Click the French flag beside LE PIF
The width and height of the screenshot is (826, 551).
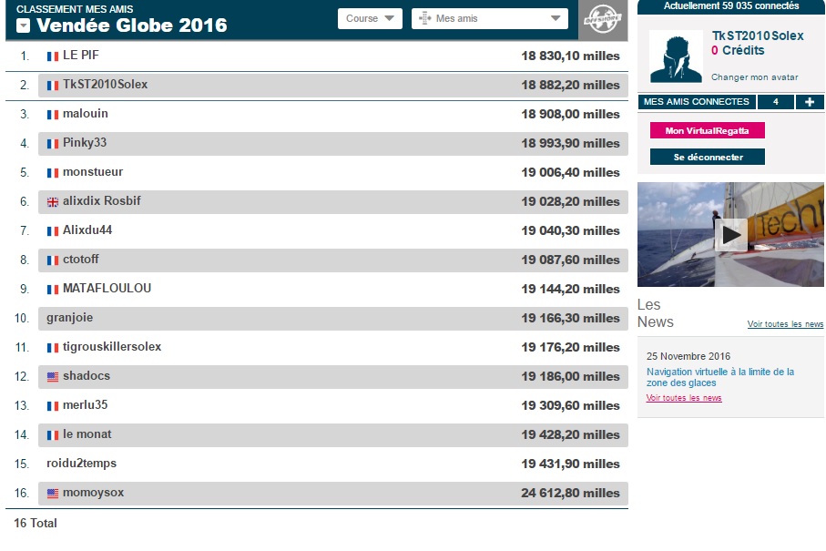point(53,56)
